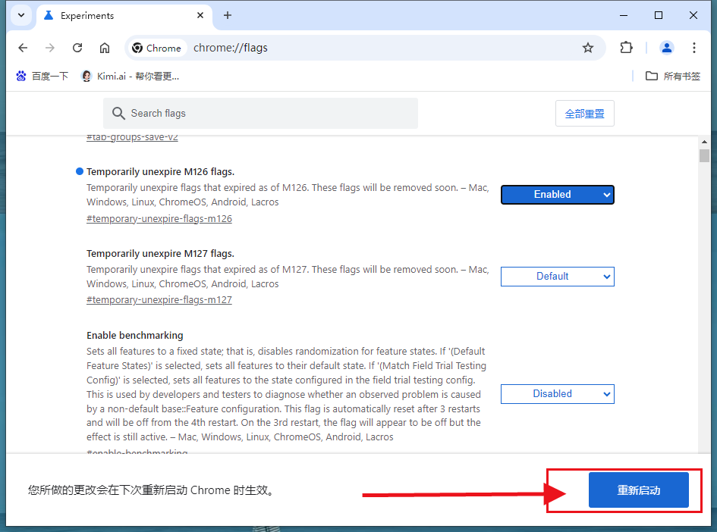Maximize the Chrome window
The image size is (717, 532).
pos(659,15)
